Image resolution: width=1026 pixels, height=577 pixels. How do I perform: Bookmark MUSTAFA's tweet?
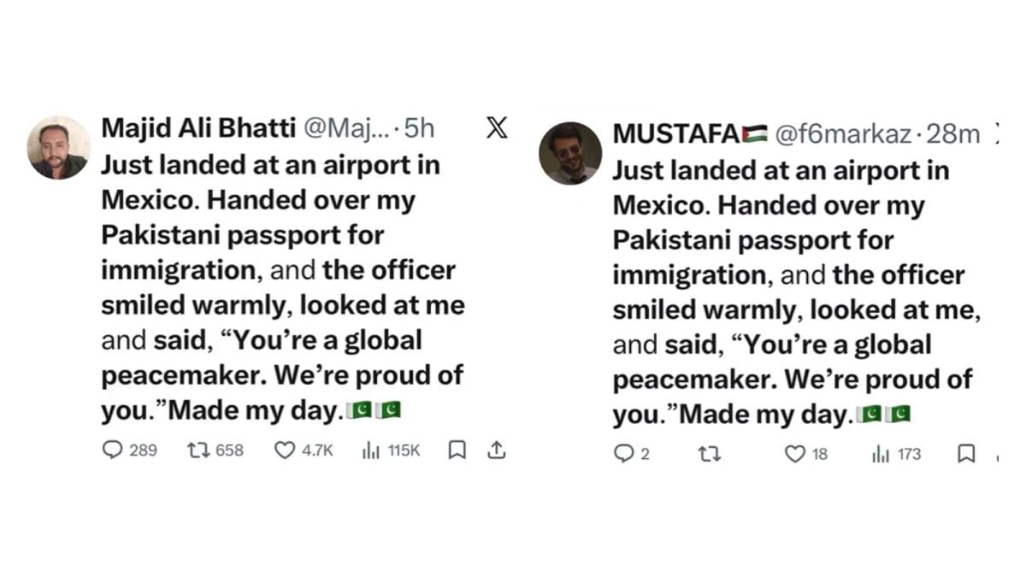(x=967, y=454)
